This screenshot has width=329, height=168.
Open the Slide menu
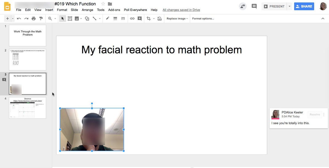[74, 10]
